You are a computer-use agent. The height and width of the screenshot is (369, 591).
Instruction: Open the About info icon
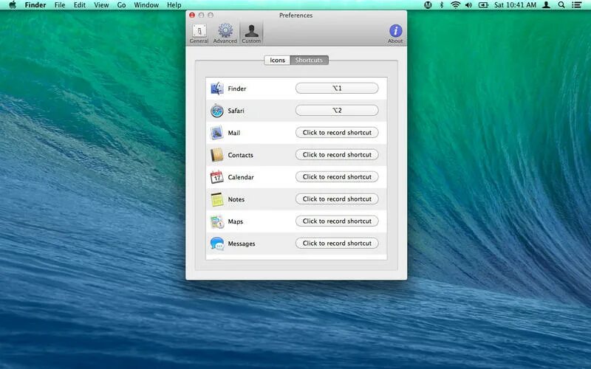tap(395, 34)
